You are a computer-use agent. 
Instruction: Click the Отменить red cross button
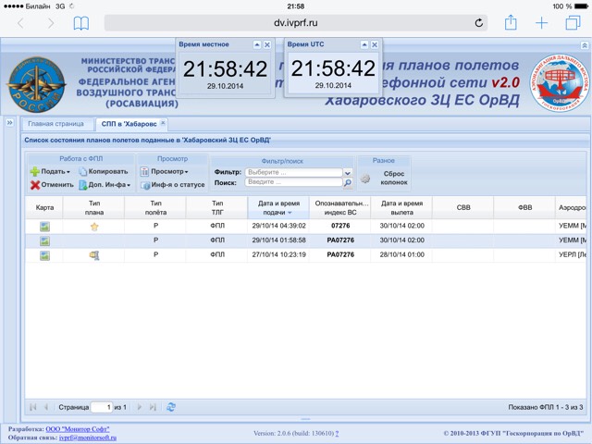pos(52,185)
